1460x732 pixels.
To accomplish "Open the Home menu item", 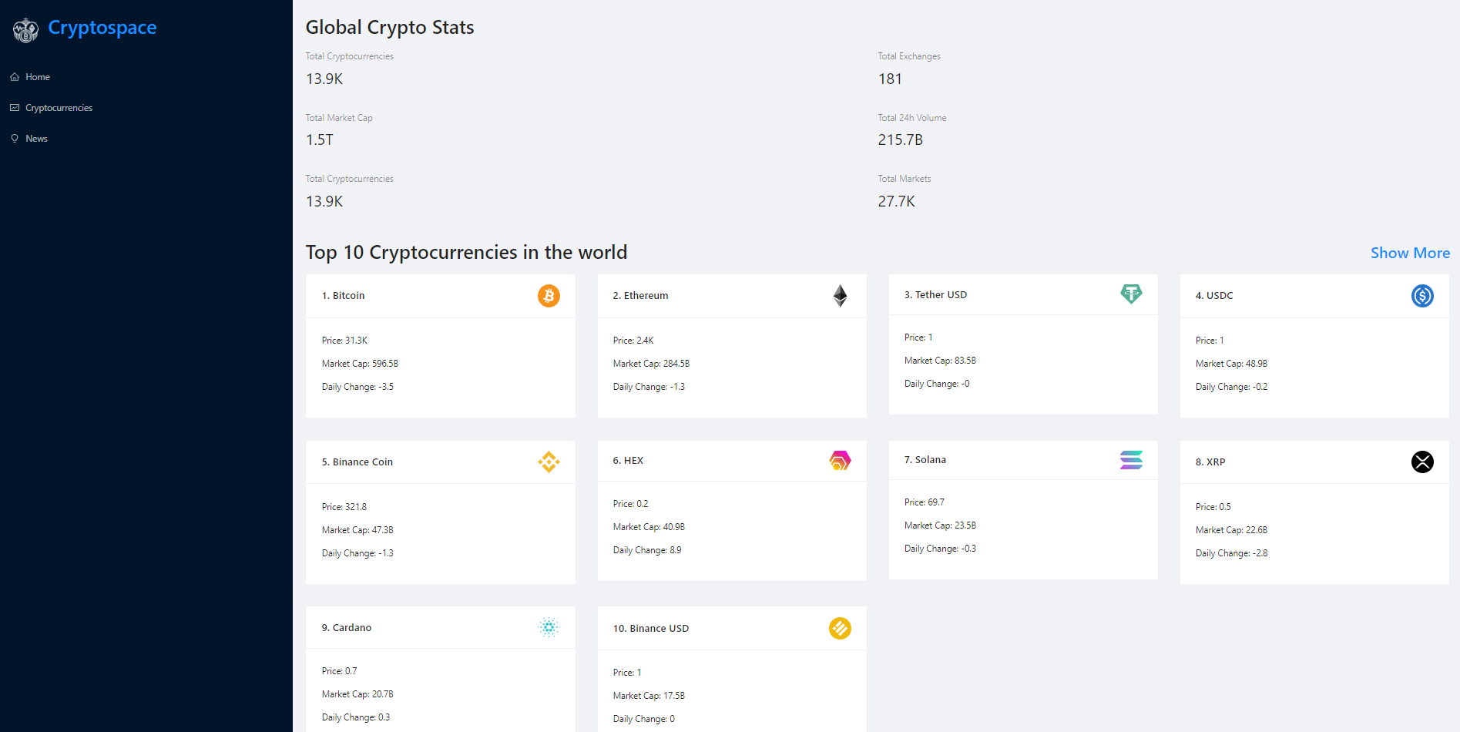I will 37,77.
